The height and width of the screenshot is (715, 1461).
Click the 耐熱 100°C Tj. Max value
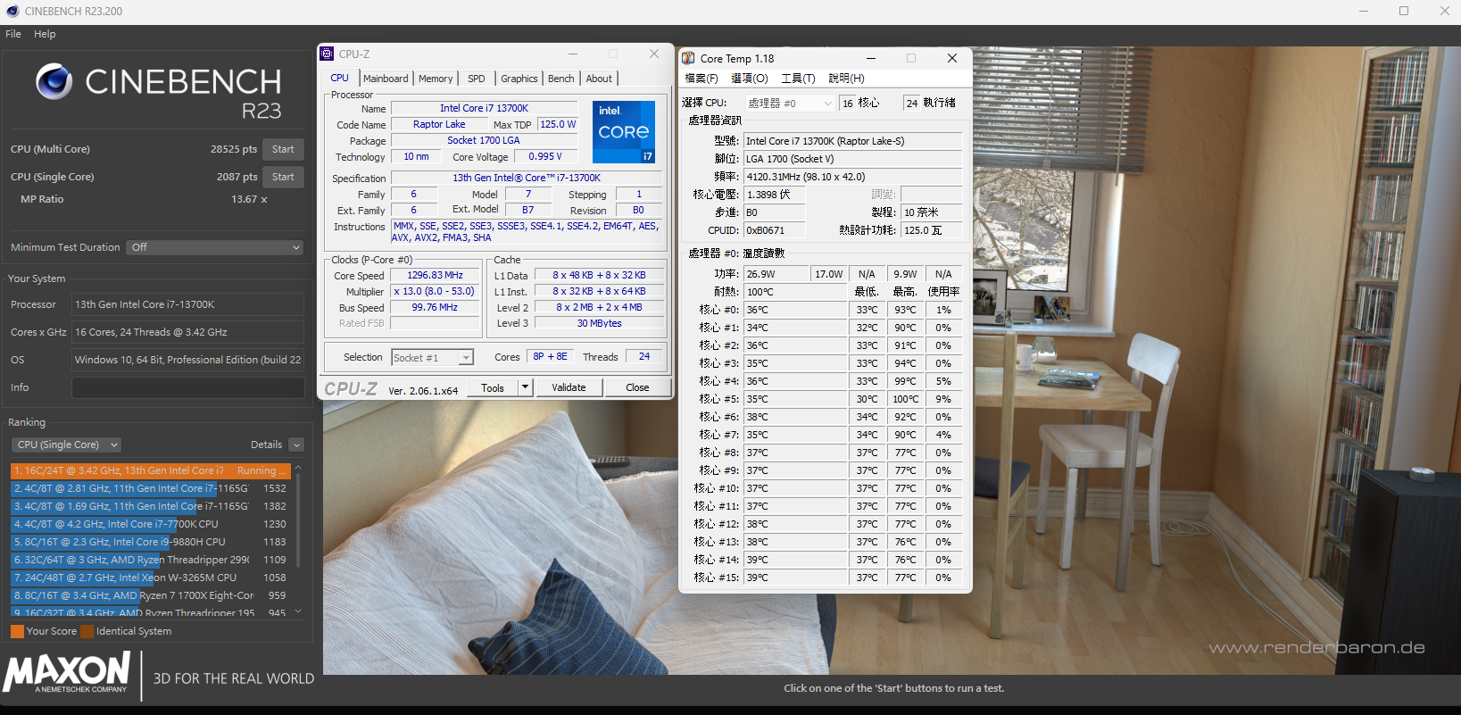click(x=795, y=292)
